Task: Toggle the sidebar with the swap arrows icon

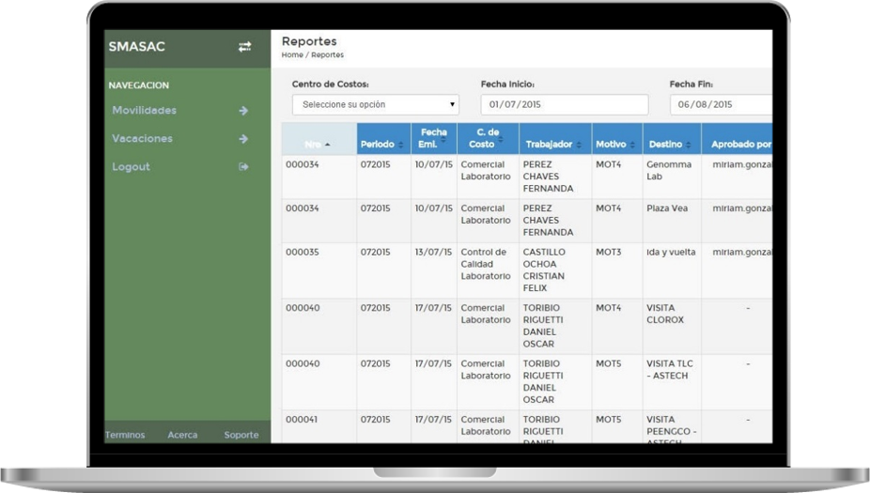Action: click(x=244, y=47)
